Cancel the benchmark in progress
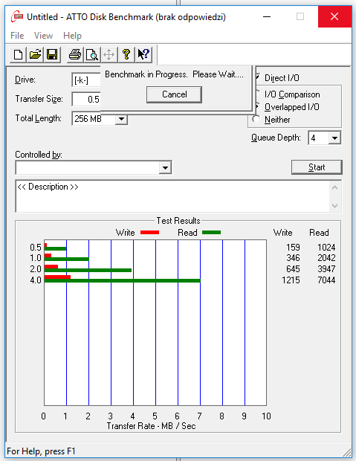Image resolution: width=356 pixels, height=461 pixels. tap(175, 94)
